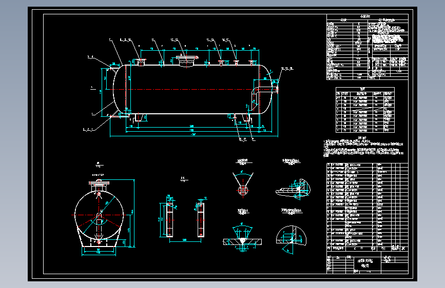Select the nozzle schedule table below the data table
Image resolution: width=445 pixels, height=288 pixels.
365,110
